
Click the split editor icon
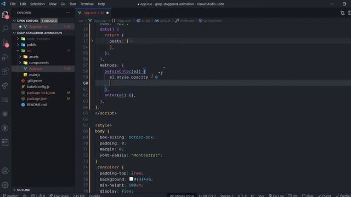pos(349,13)
